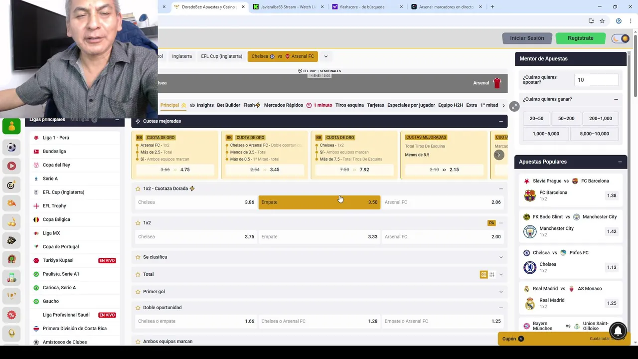Open the Mercados Rápidos tab
This screenshot has height=359, width=638.
(x=283, y=105)
